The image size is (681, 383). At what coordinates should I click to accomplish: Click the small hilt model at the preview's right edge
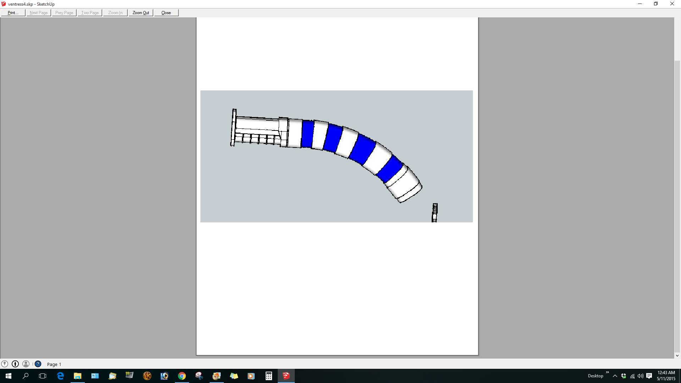pyautogui.click(x=434, y=213)
